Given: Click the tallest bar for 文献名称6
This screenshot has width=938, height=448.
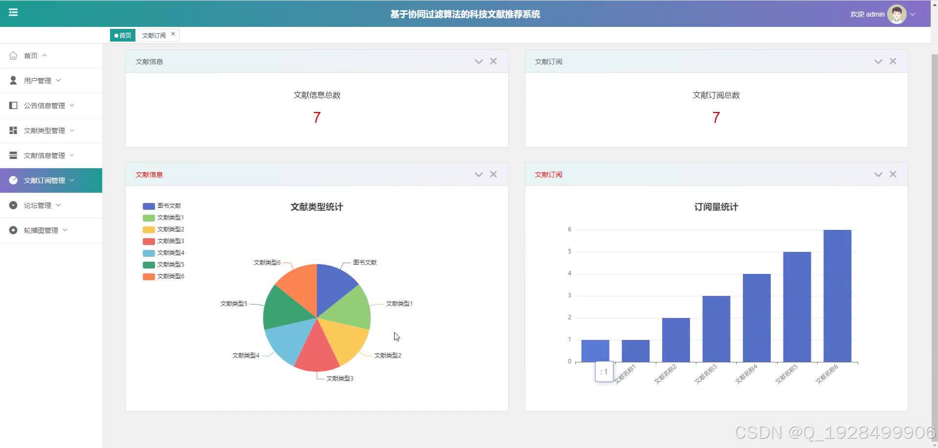Looking at the screenshot, I should point(837,296).
